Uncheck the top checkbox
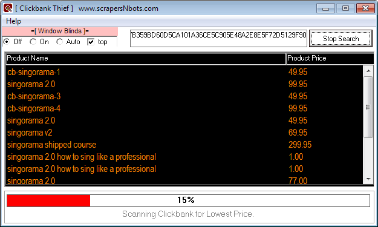Image resolution: width=378 pixels, height=227 pixels. pos(91,42)
